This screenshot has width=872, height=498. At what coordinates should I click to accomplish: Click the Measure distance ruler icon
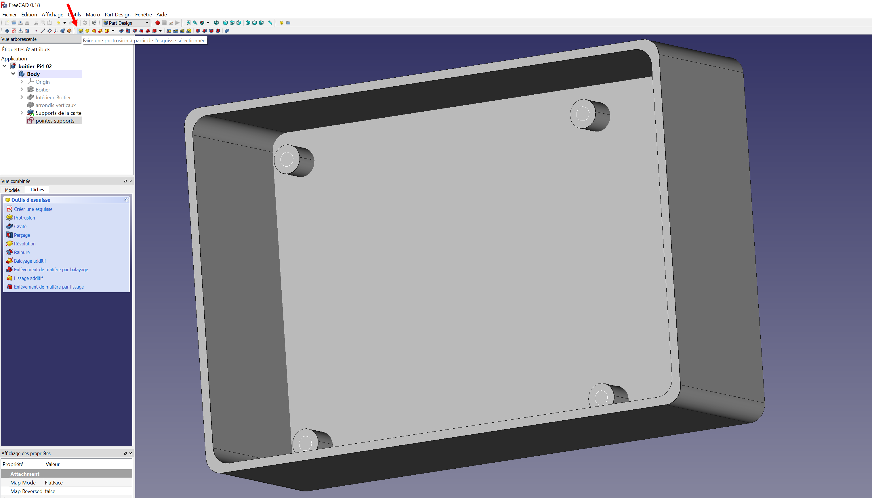point(270,23)
